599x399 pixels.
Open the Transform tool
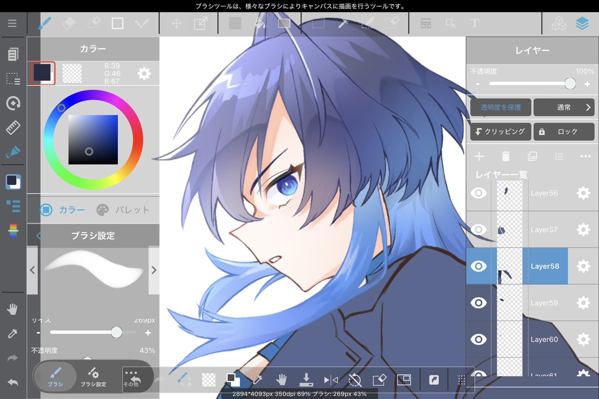coord(200,23)
